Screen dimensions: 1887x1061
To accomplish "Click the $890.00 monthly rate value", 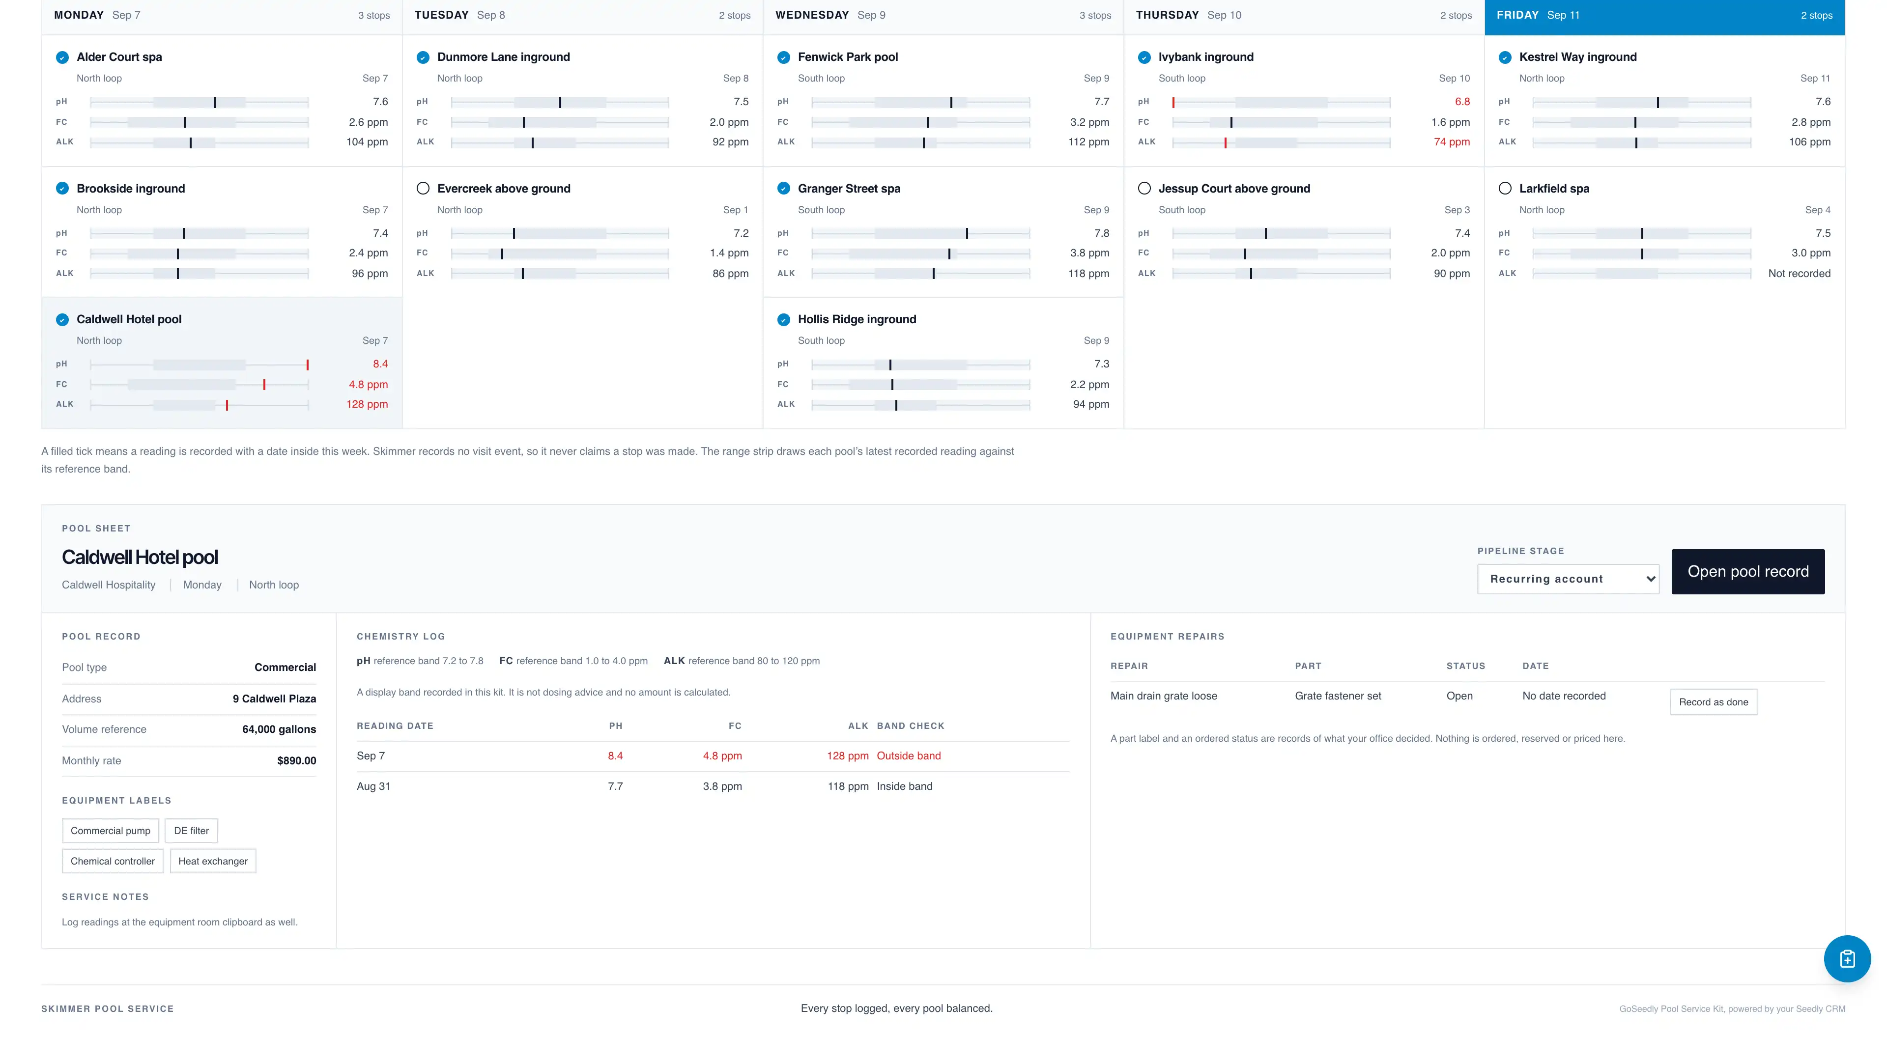I will click(x=297, y=761).
